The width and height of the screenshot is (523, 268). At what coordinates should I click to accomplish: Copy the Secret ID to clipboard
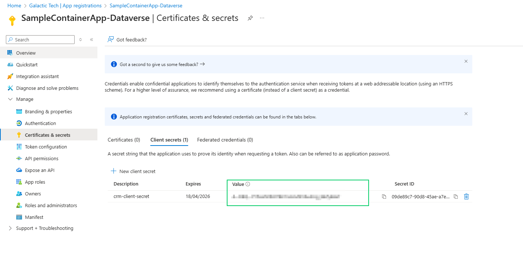(456, 197)
